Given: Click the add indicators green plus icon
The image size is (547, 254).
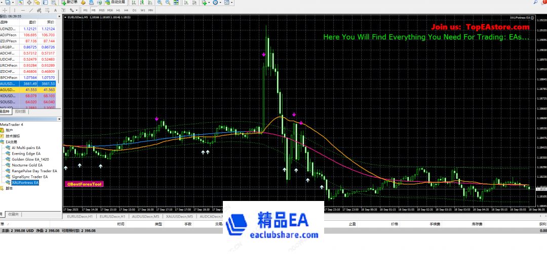Looking at the screenshot, I should tap(204, 3).
